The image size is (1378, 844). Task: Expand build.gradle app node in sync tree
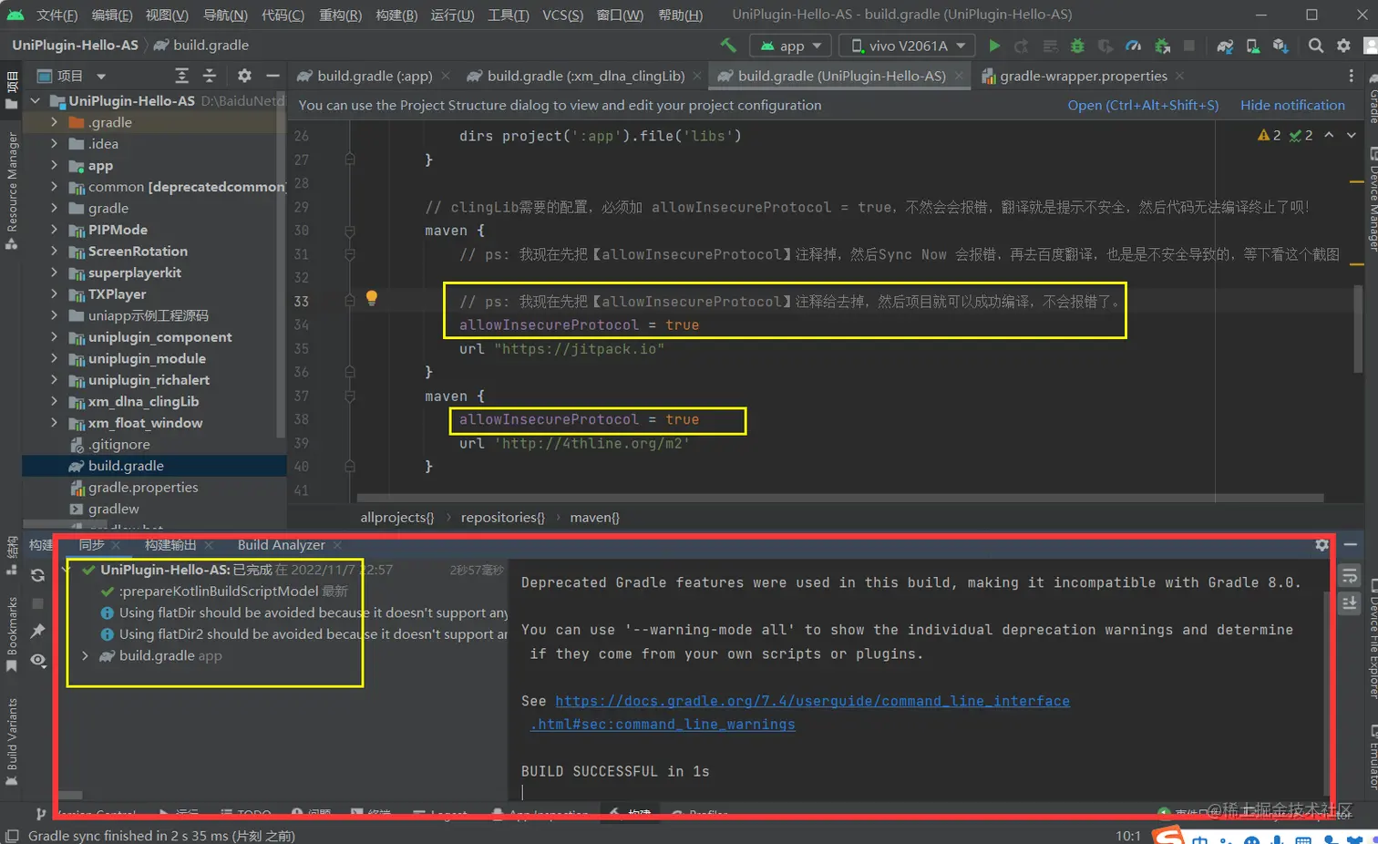[85, 655]
